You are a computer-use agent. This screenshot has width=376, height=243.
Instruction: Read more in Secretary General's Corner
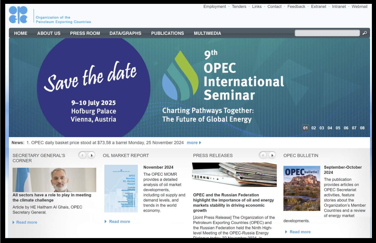pyautogui.click(x=27, y=222)
